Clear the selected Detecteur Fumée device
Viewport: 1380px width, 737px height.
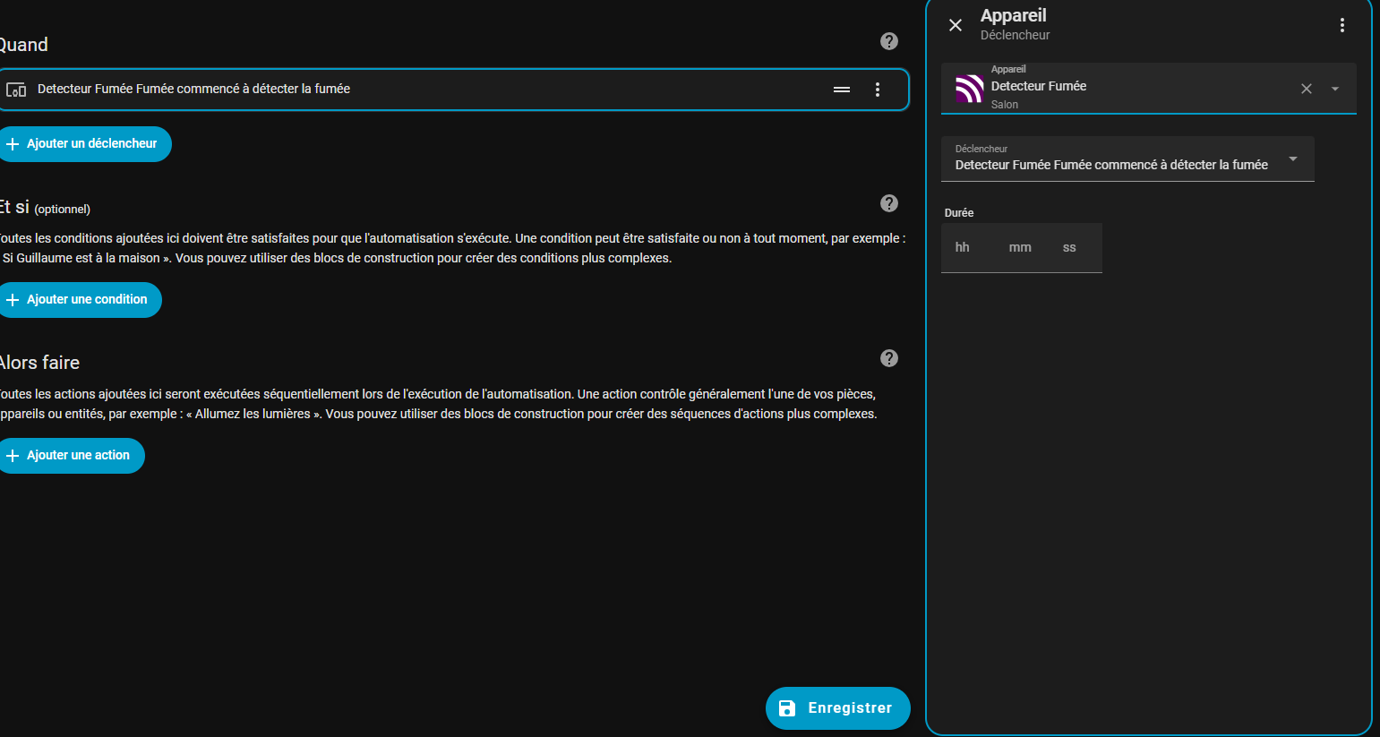(x=1307, y=89)
